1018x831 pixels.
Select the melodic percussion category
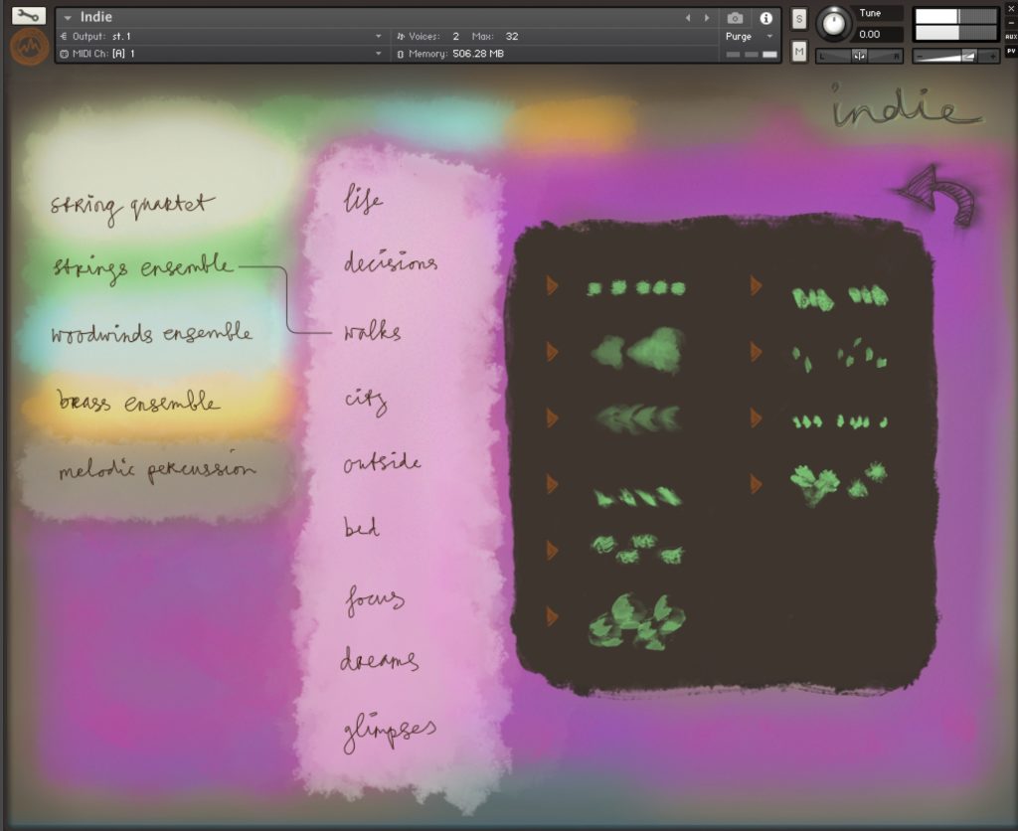pos(157,467)
